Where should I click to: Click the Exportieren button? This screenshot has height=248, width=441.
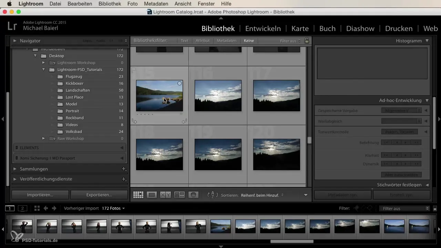(x=99, y=195)
